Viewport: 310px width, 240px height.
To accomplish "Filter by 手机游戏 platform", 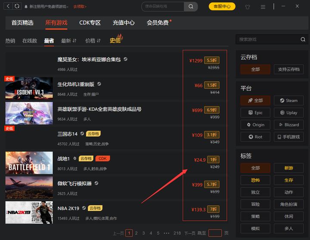I will click(288, 137).
